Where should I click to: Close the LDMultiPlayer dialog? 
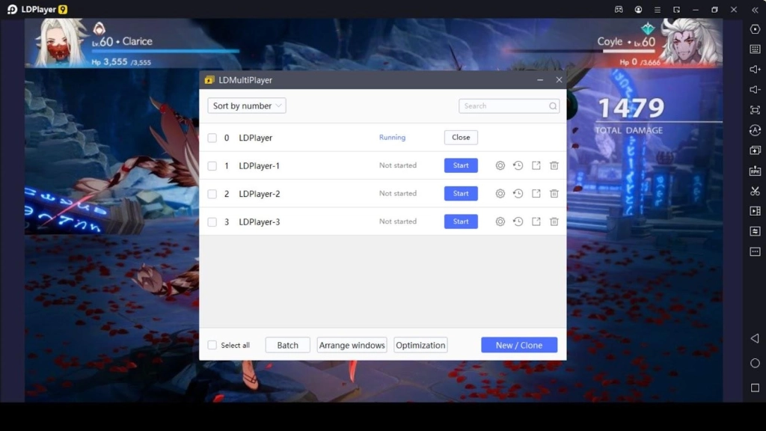point(559,79)
